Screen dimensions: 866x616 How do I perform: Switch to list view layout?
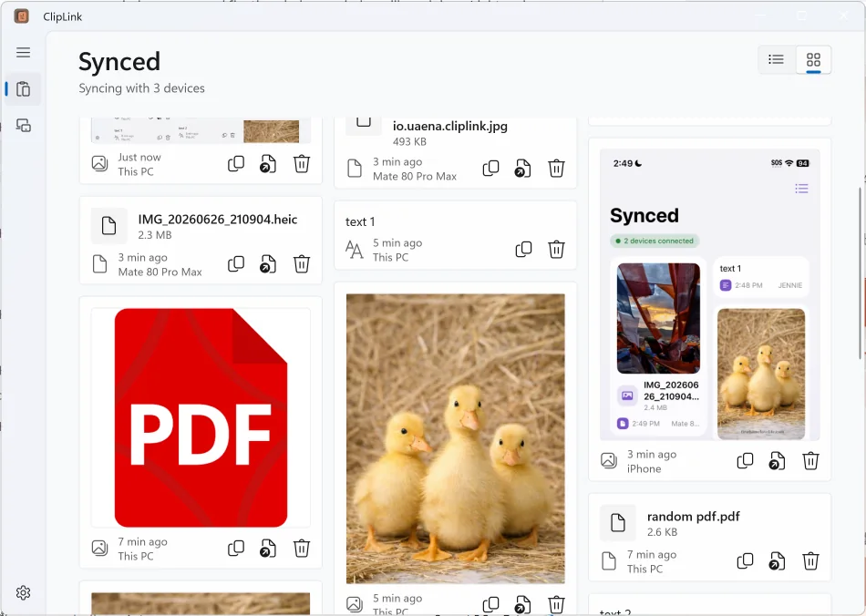(776, 59)
